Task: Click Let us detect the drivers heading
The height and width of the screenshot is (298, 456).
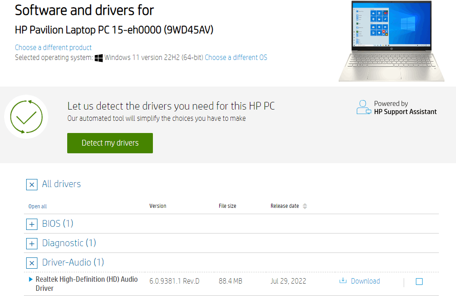Action: 171,106
